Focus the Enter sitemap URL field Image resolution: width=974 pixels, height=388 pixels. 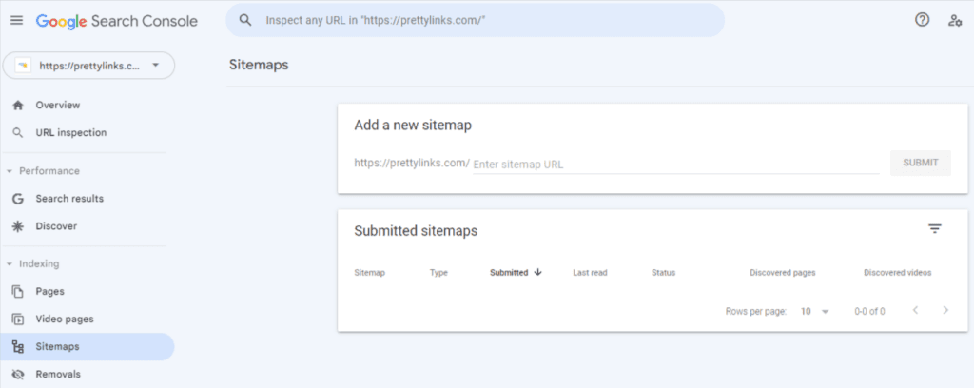tap(676, 165)
